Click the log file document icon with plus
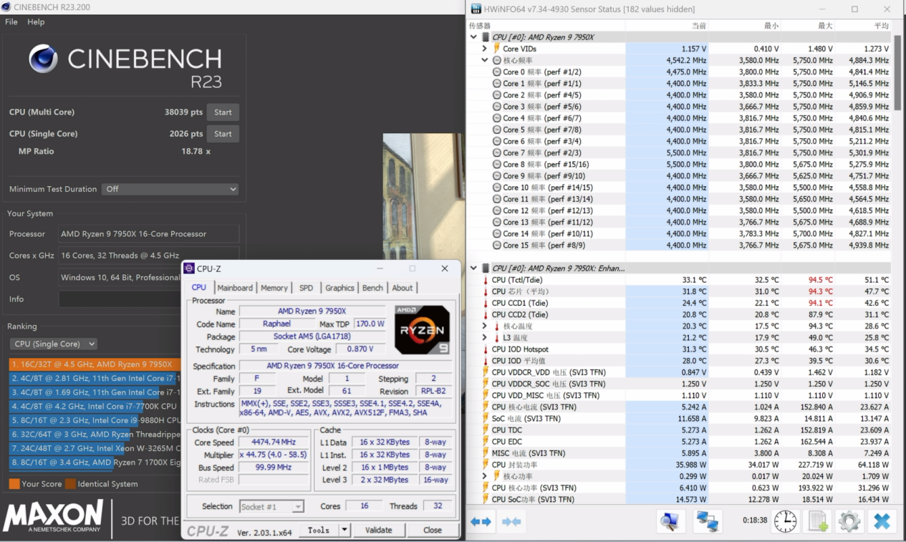This screenshot has width=906, height=542. 818,521
